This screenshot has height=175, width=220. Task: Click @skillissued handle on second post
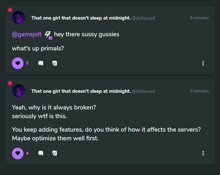point(143,91)
